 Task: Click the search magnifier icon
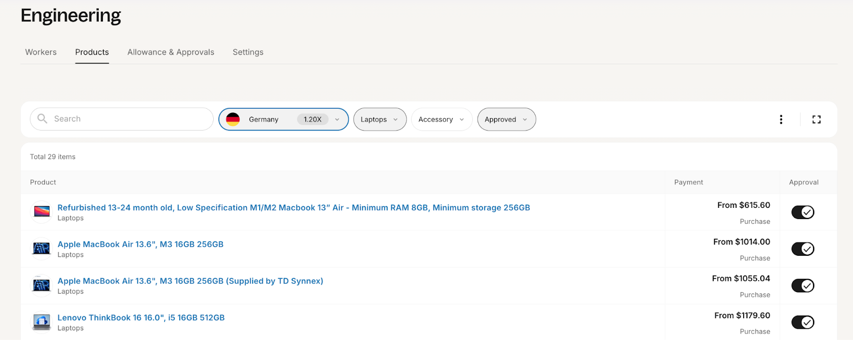tap(42, 119)
